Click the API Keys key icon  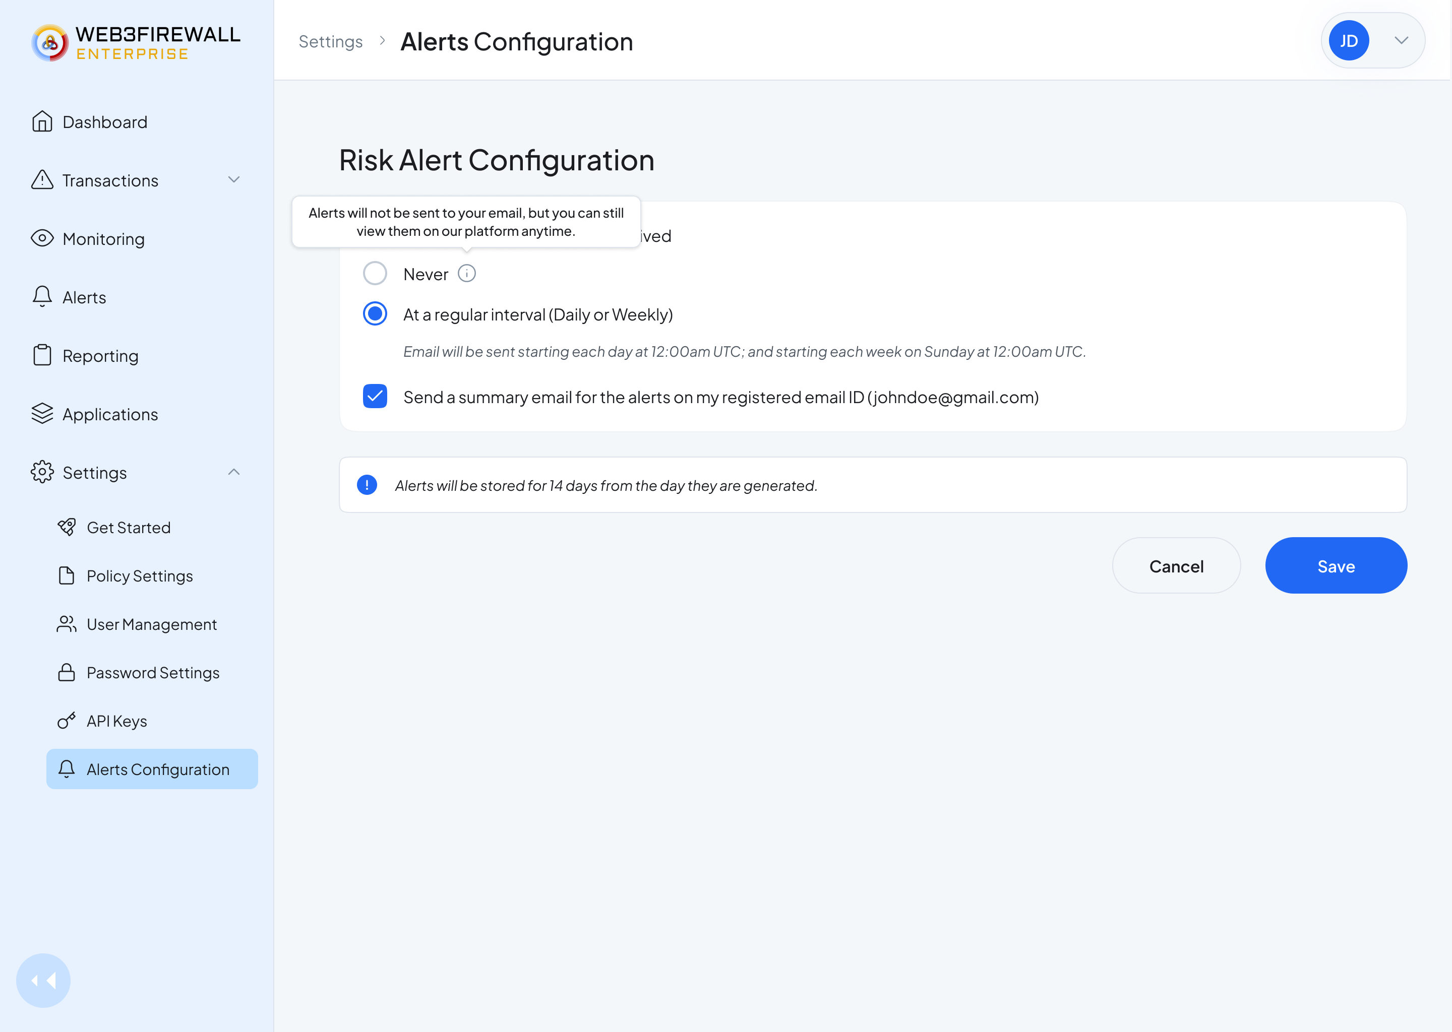66,721
